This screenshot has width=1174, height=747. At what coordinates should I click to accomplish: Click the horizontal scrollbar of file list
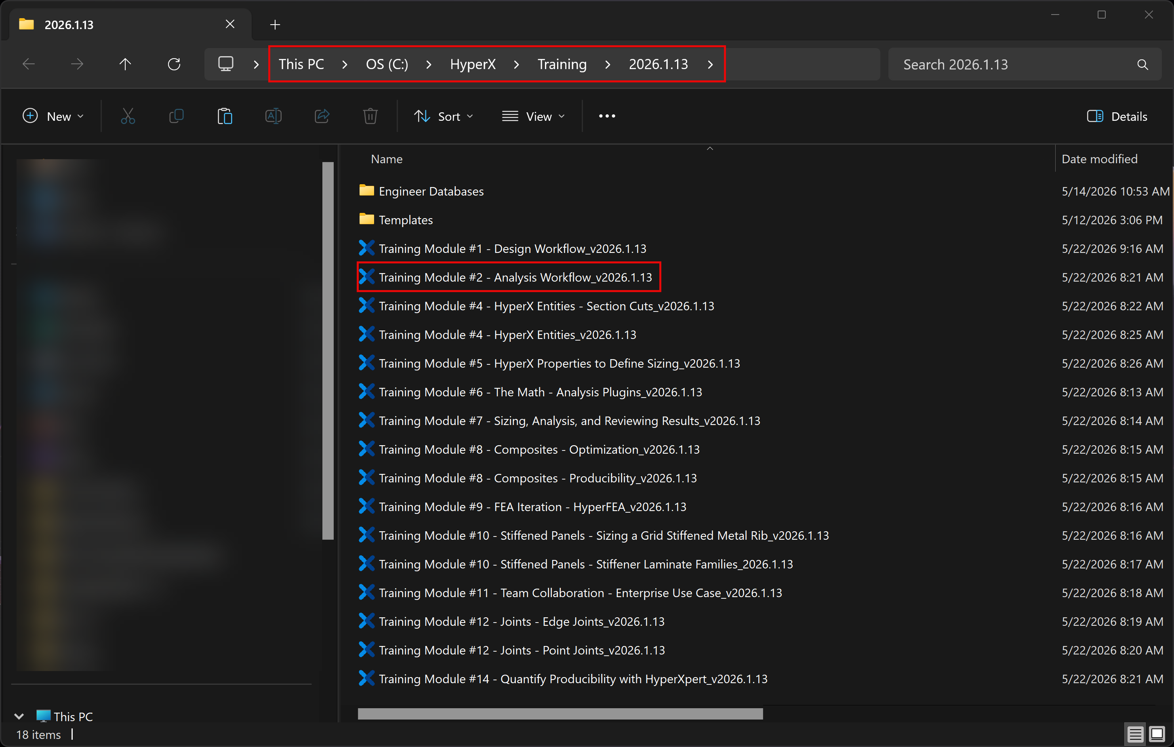[560, 713]
